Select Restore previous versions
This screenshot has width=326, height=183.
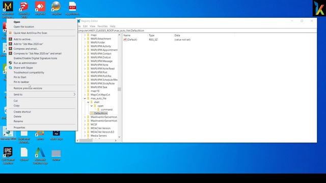pyautogui.click(x=28, y=88)
